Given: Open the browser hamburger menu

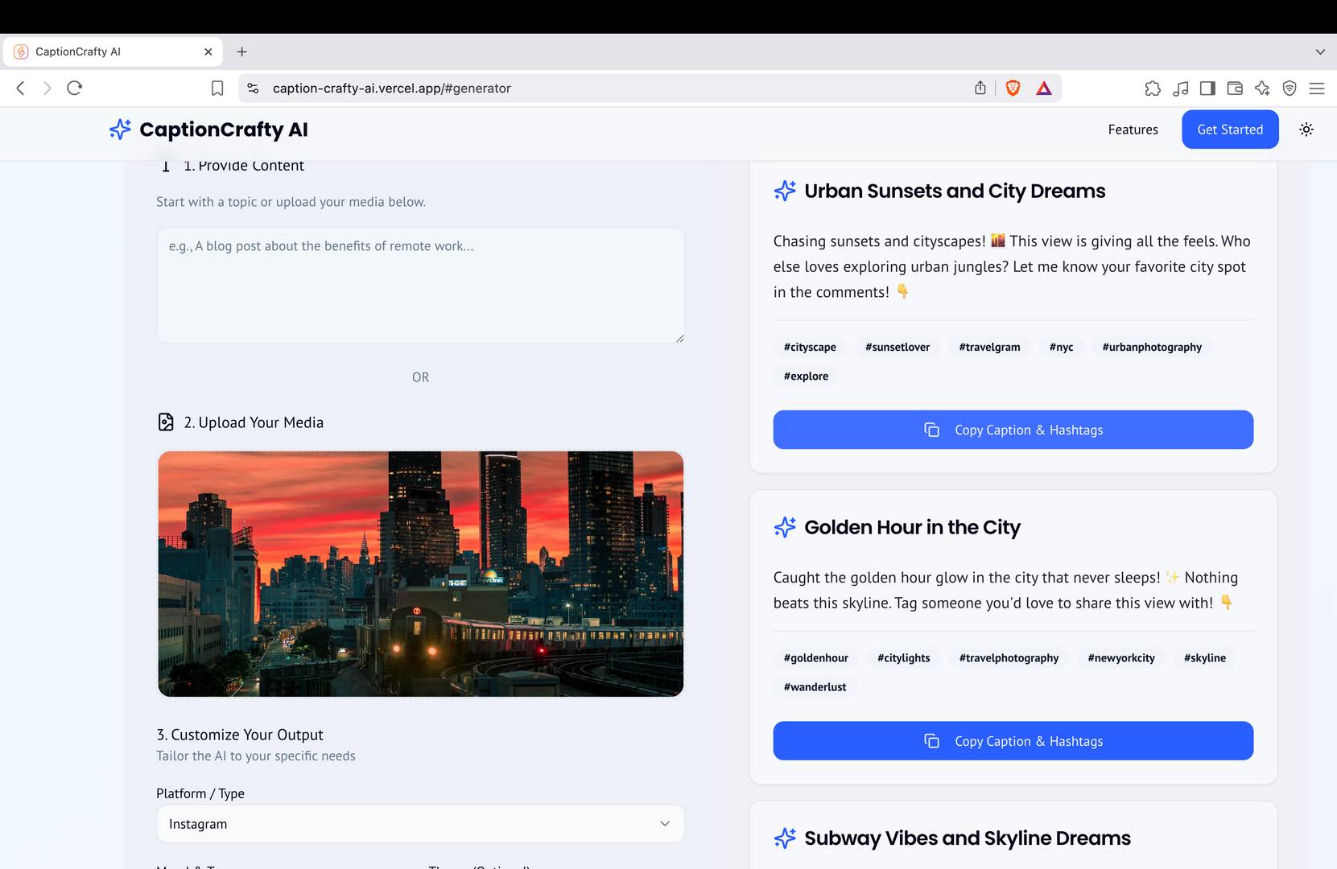Looking at the screenshot, I should coord(1317,89).
